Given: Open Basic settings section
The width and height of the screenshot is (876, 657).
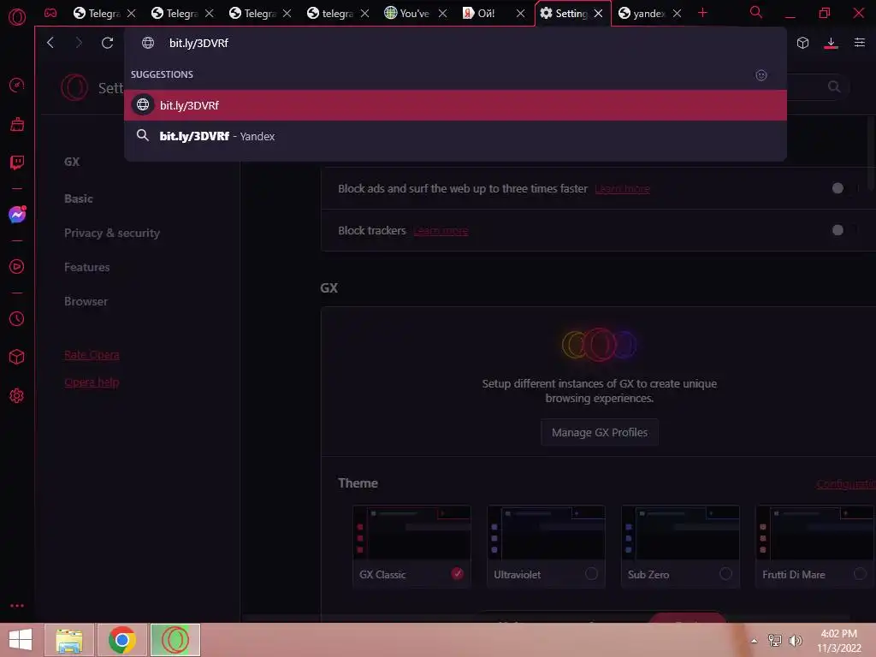Looking at the screenshot, I should 78,198.
